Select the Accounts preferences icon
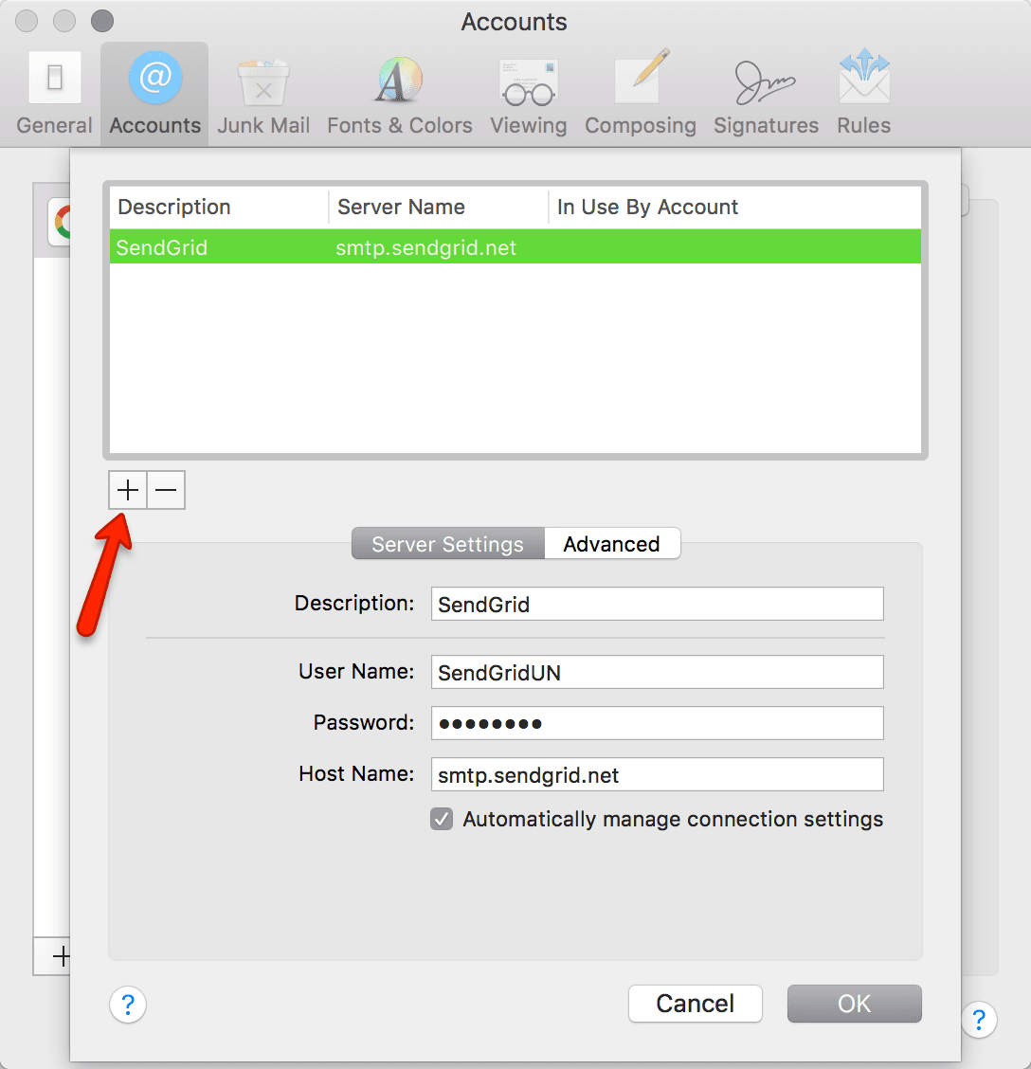The height and width of the screenshot is (1069, 1031). point(154,90)
